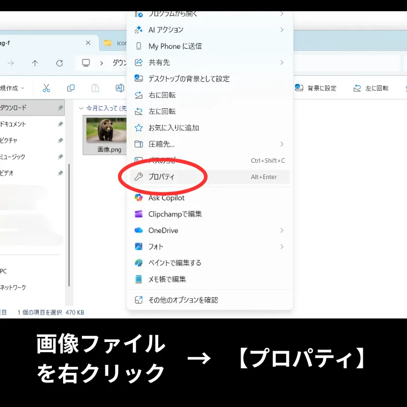
Task: Click the Refresh icon in navigation bar
Action: tap(60, 63)
